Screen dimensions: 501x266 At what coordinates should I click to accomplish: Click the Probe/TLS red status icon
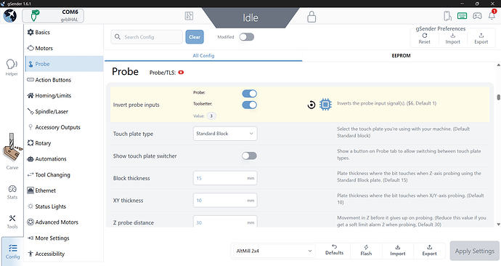coord(182,73)
